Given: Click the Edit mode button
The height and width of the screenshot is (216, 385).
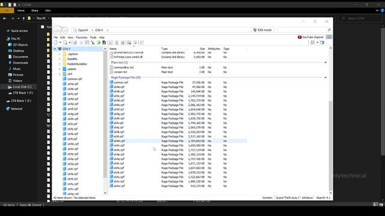Looking at the screenshot, I should pos(262,30).
